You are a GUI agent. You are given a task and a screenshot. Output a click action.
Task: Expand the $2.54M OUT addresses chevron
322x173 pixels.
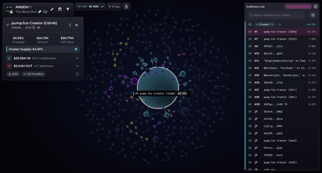coord(77,66)
